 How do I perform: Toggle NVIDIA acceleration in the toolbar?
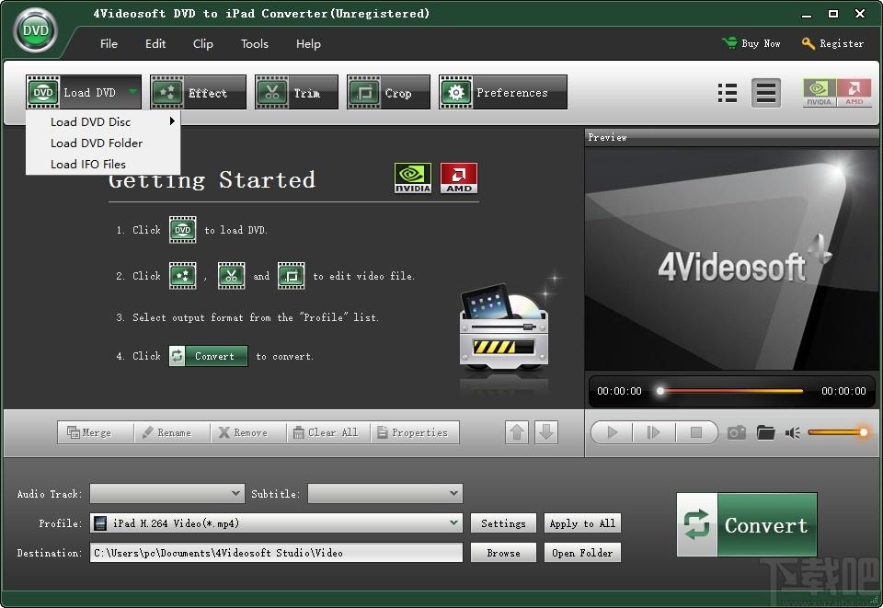coord(820,92)
